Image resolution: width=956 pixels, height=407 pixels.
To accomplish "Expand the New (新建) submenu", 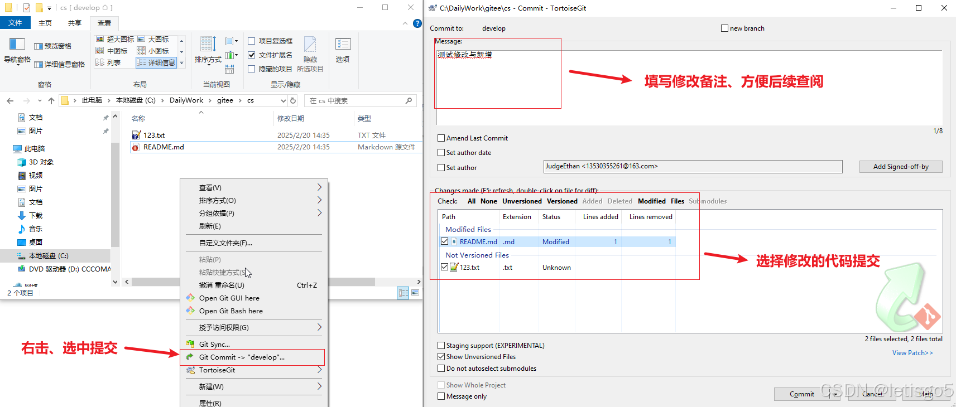I will click(x=253, y=386).
